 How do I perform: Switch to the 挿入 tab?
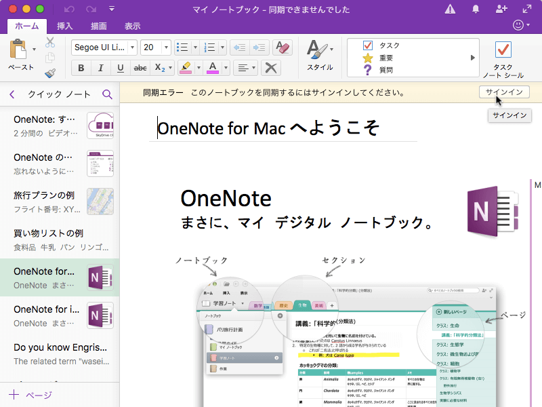tap(64, 26)
